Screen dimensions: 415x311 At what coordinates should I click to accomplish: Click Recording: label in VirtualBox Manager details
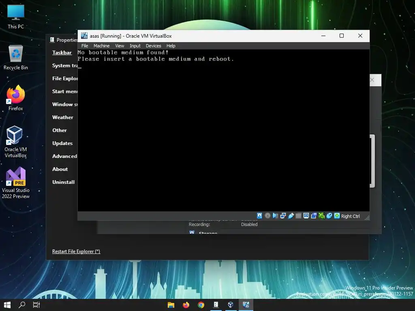(199, 224)
